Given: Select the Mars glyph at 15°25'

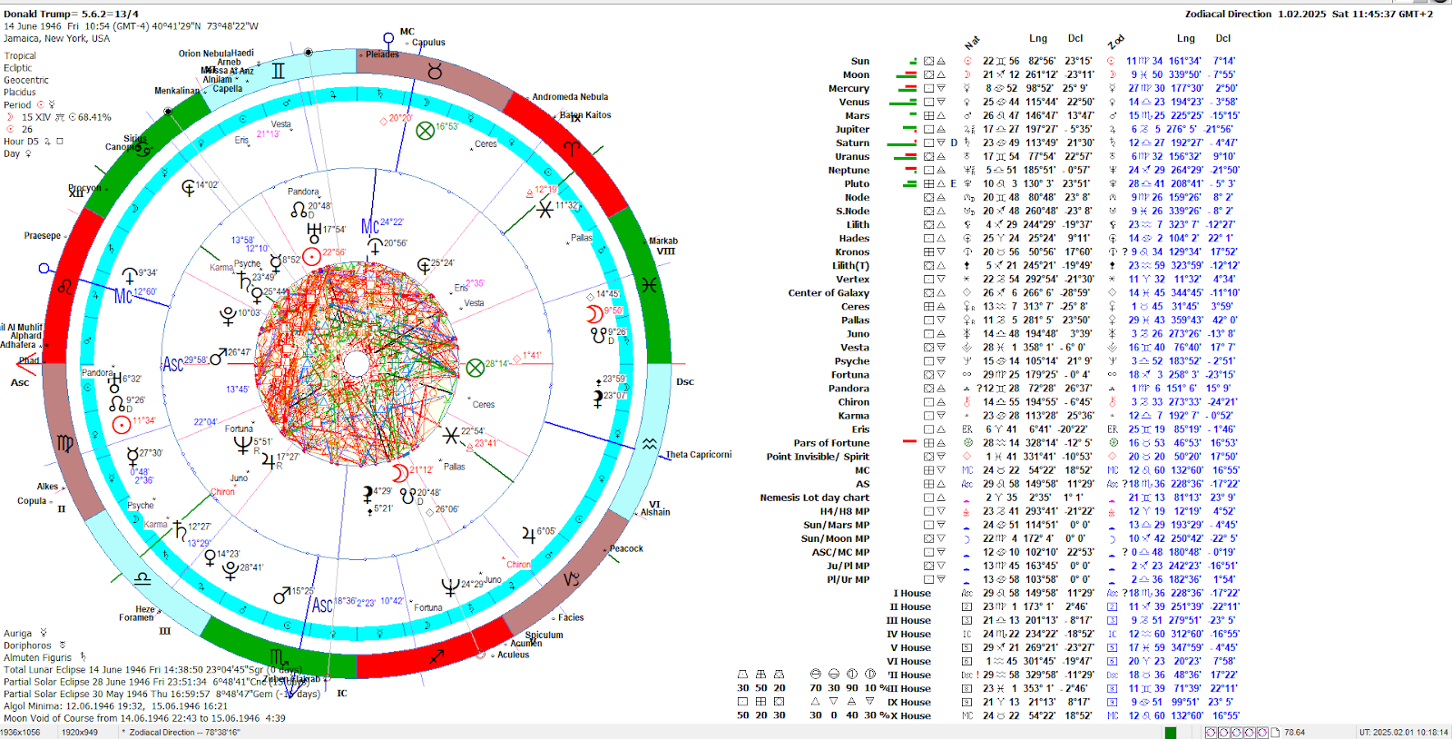Looking at the screenshot, I should coord(281,596).
